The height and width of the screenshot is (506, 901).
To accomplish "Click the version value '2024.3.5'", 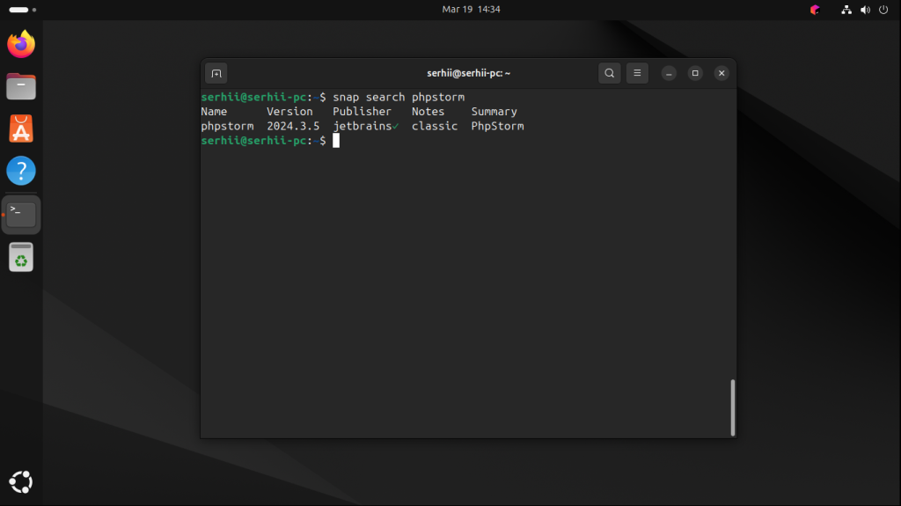I will click(x=293, y=126).
